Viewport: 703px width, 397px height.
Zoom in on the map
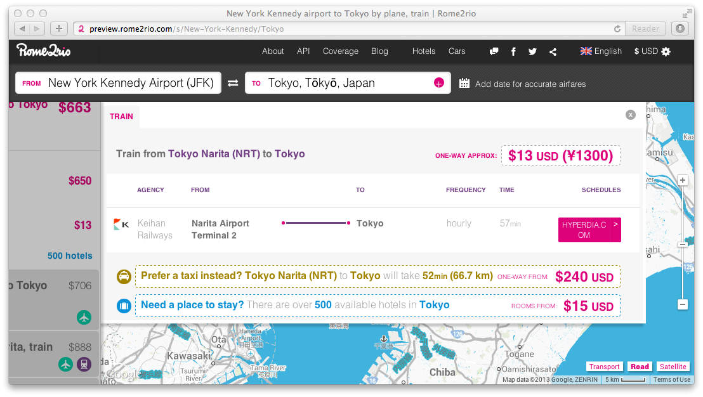[x=682, y=180]
